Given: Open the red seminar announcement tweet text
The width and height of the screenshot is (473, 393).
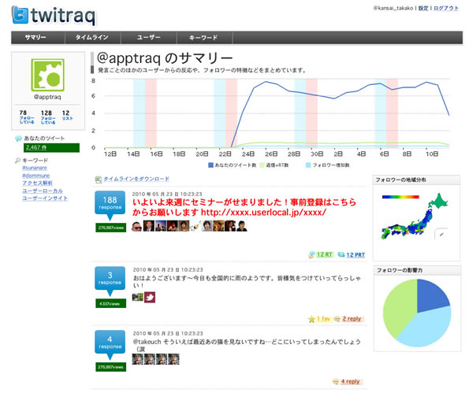Looking at the screenshot, I should (x=244, y=207).
